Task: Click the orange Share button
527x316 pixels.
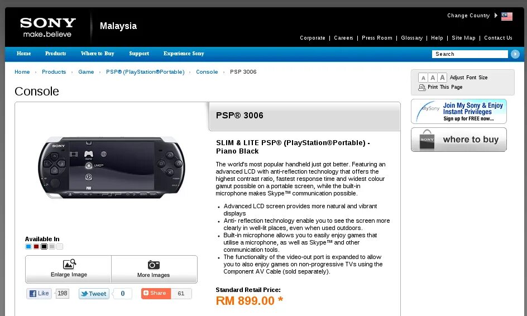Action: click(156, 294)
